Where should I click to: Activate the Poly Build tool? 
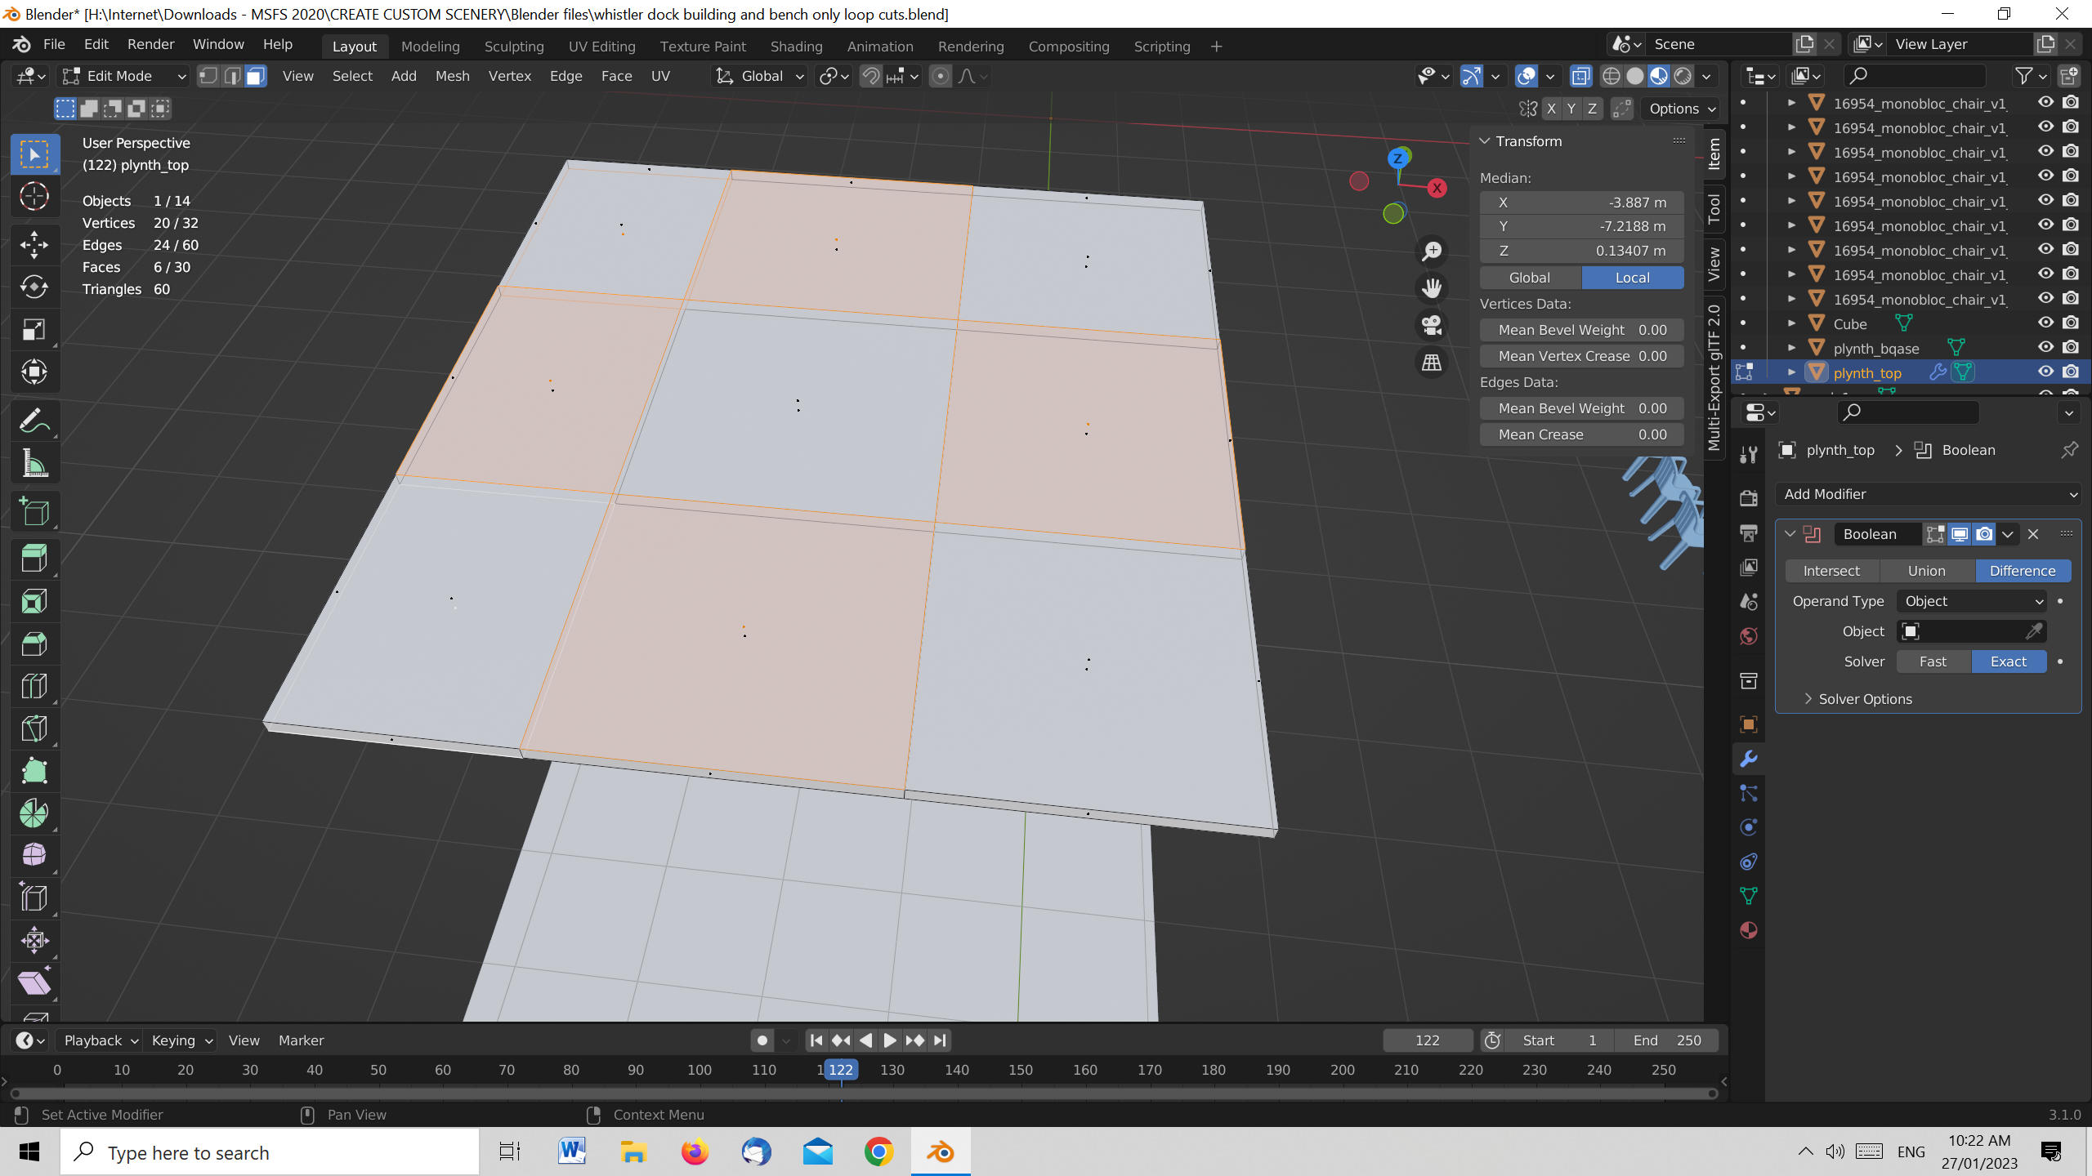coord(34,772)
